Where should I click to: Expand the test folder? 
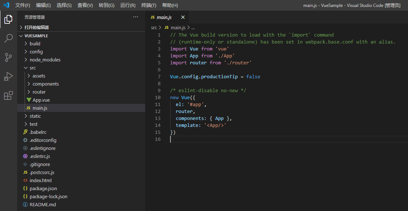(x=26, y=124)
